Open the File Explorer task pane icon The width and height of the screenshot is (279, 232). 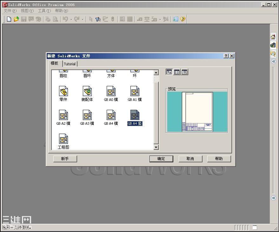(x=273, y=53)
